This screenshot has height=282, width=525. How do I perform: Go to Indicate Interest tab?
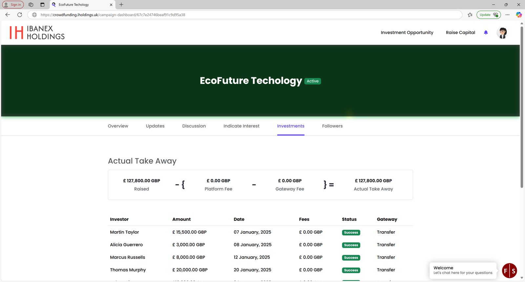[241, 126]
